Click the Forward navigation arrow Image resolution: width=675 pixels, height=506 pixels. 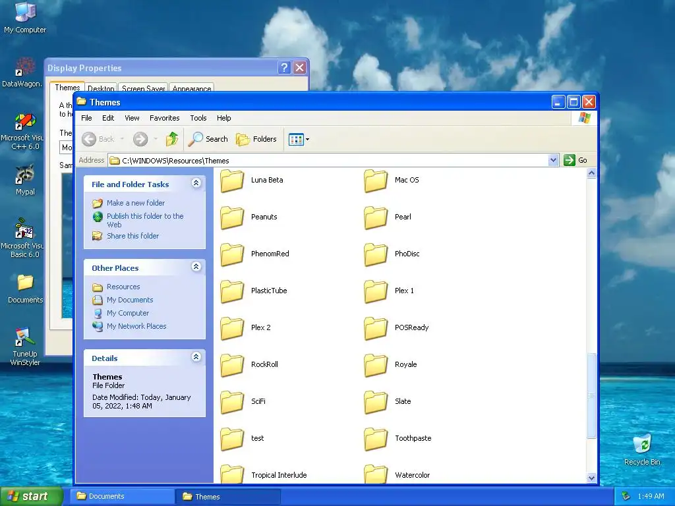[x=140, y=139]
